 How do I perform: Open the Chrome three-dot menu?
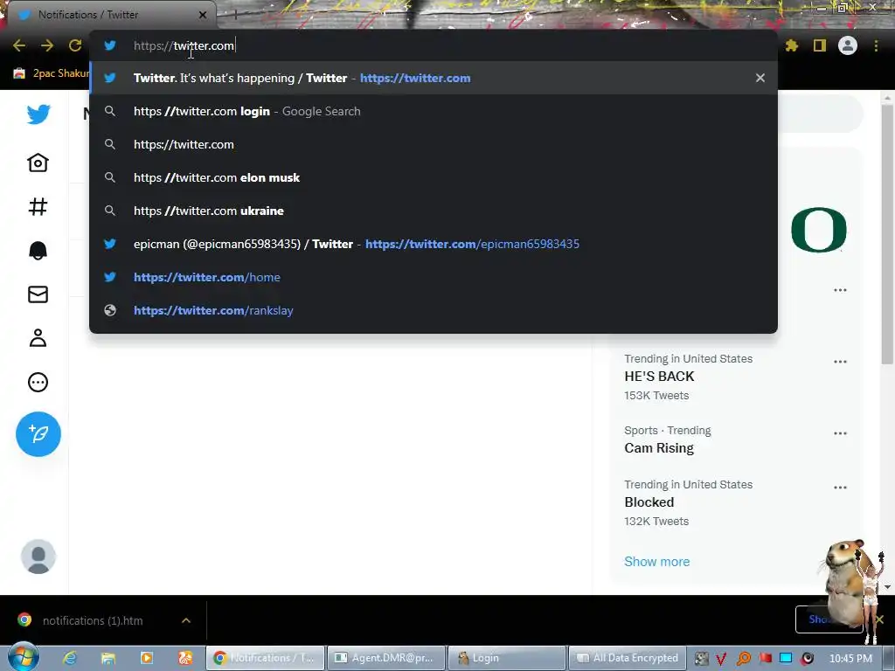(x=876, y=45)
